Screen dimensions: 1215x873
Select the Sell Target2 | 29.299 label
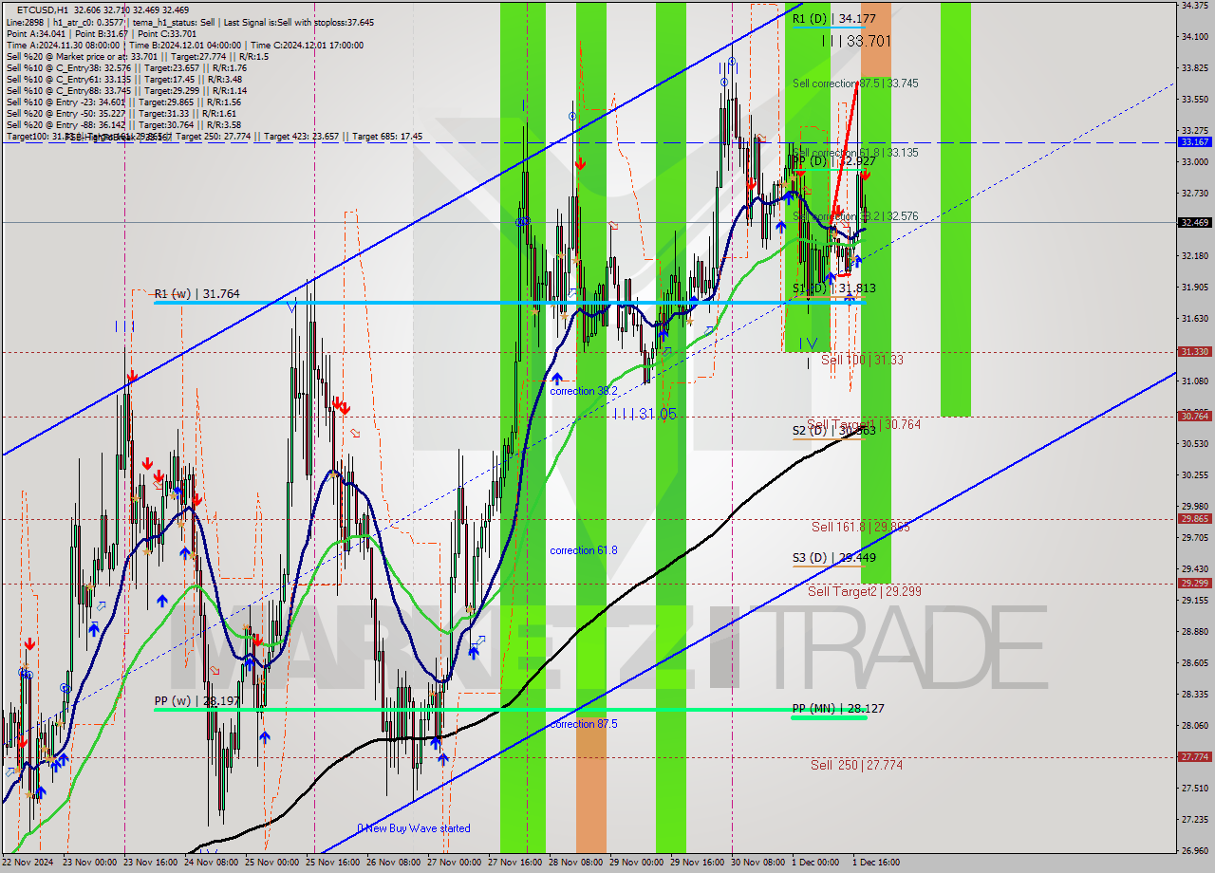coord(865,591)
